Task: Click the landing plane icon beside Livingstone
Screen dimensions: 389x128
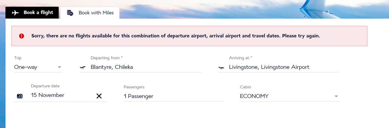Action: pyautogui.click(x=221, y=67)
